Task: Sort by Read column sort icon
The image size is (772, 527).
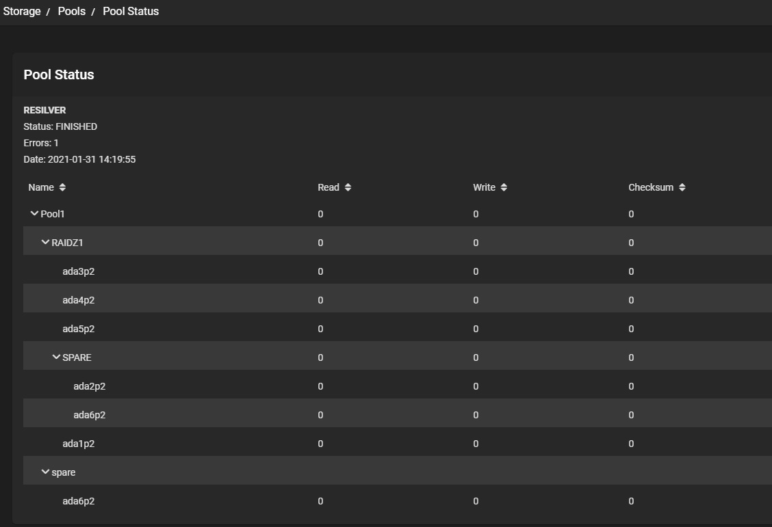Action: tap(348, 187)
